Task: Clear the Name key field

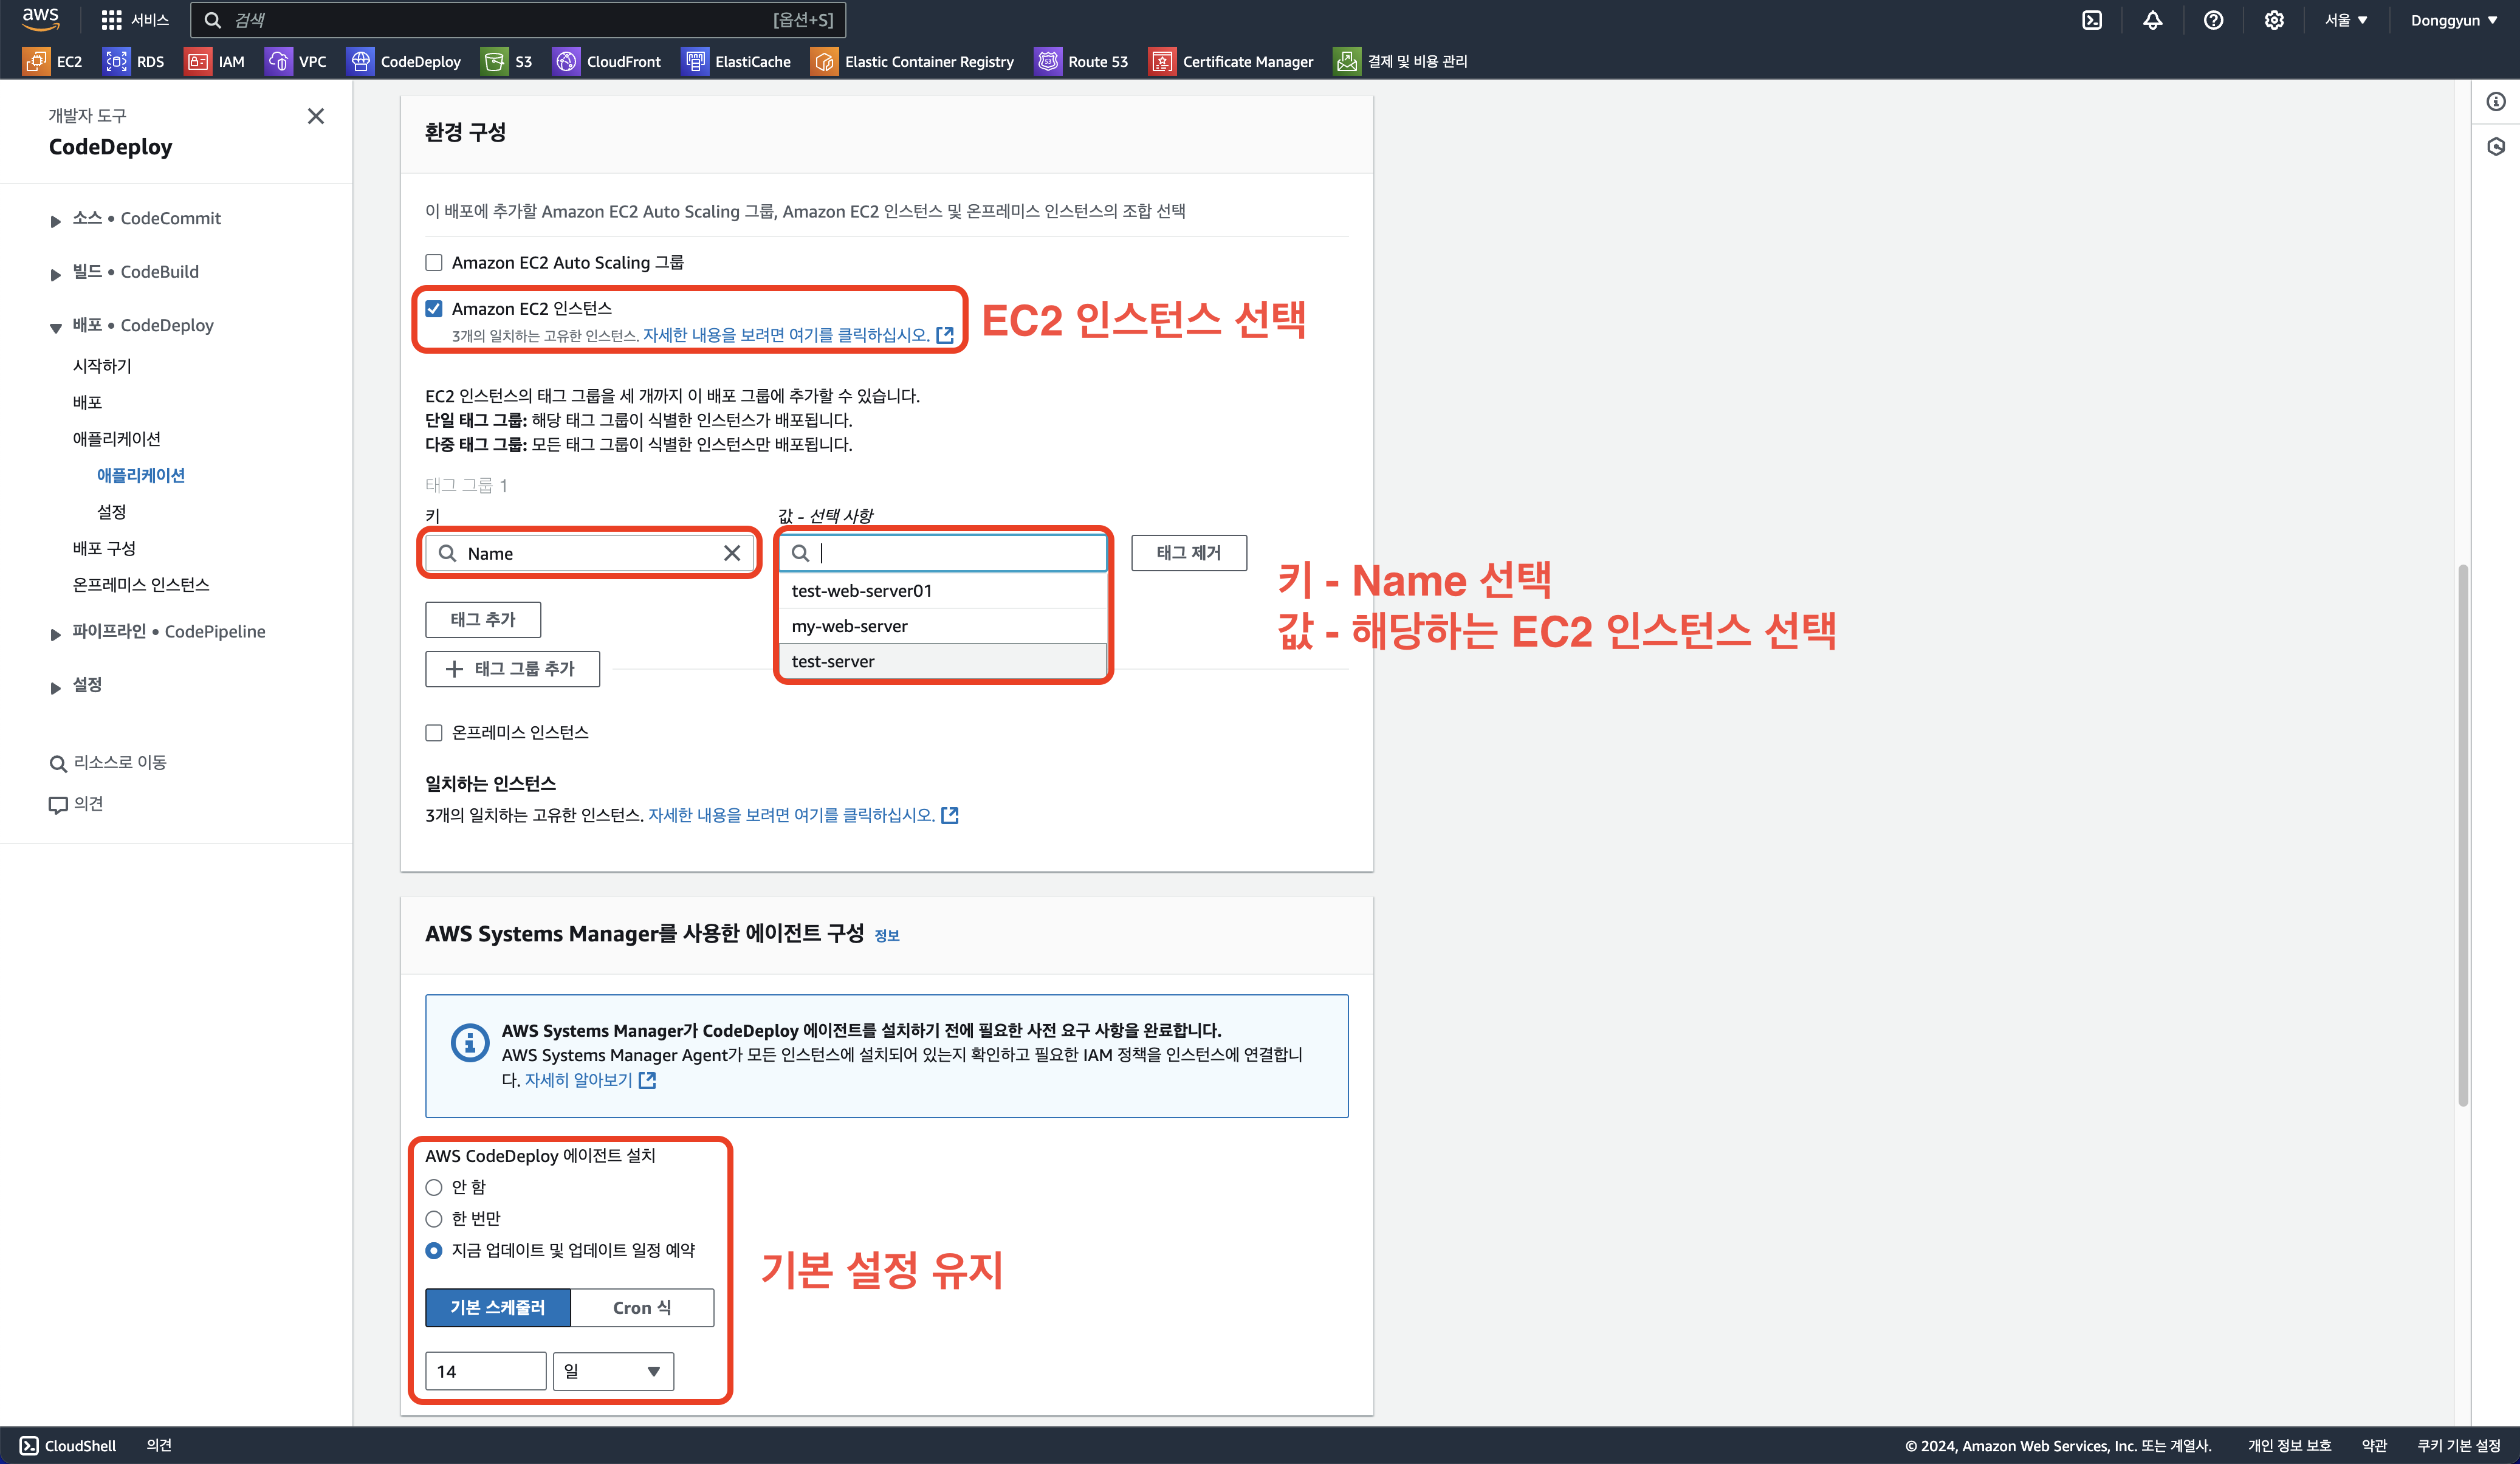Action: coord(732,553)
